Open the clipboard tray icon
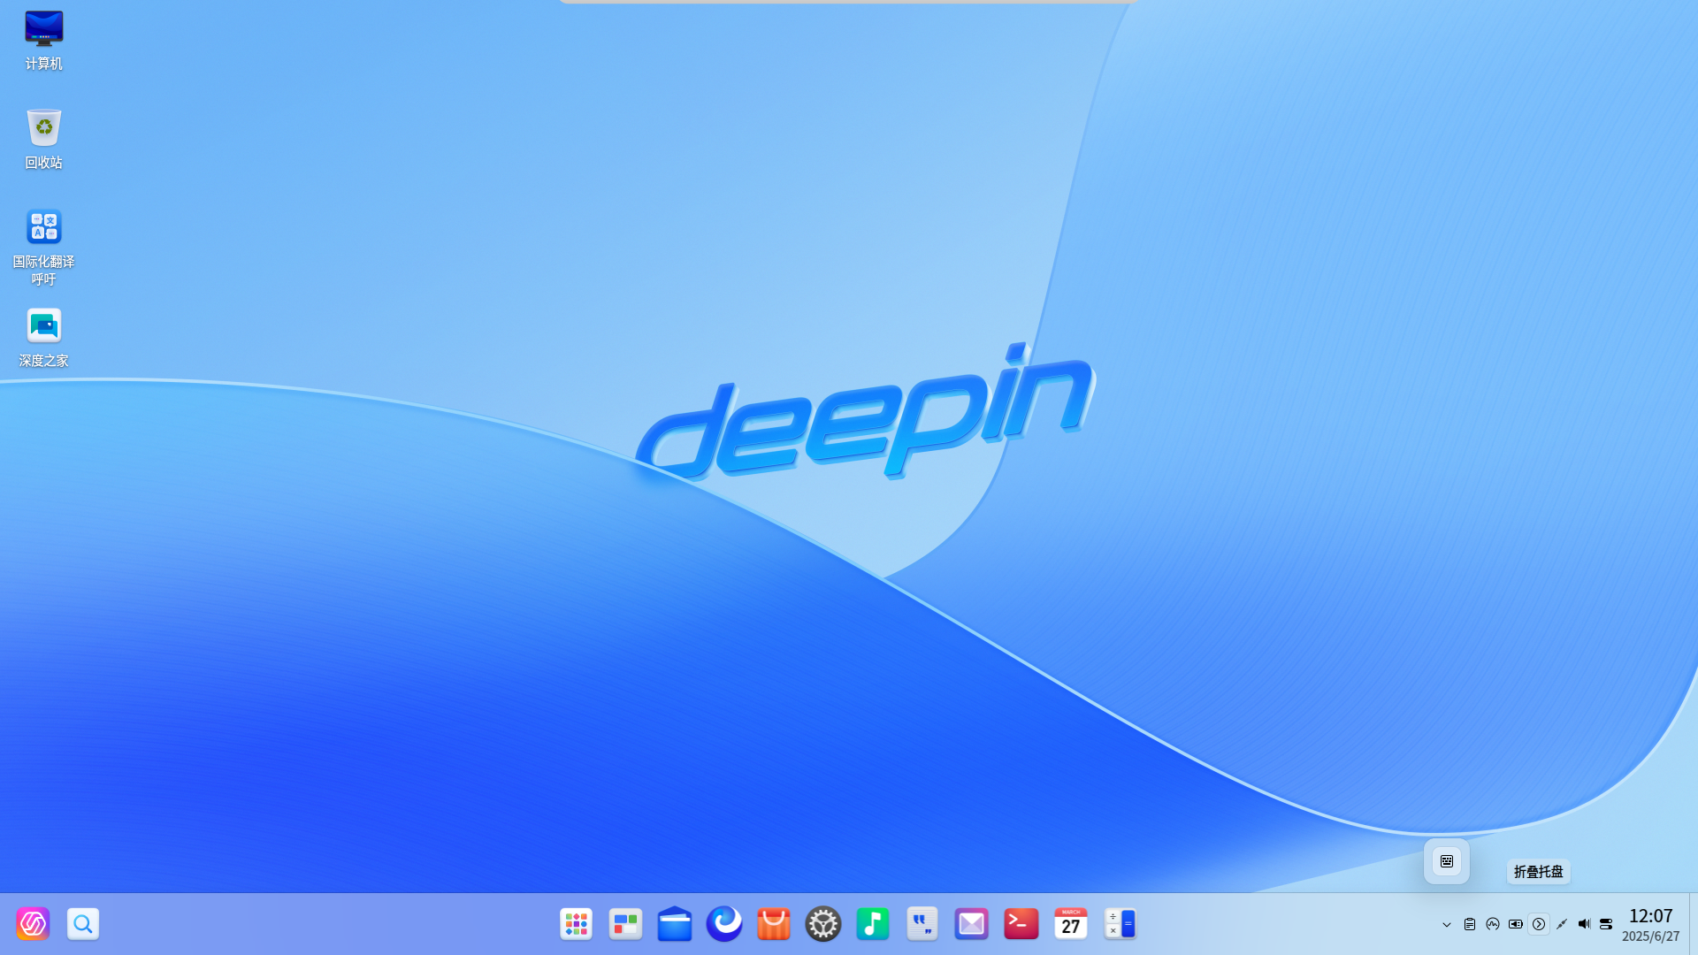Screen dimensions: 1698x955 pyautogui.click(x=1470, y=924)
